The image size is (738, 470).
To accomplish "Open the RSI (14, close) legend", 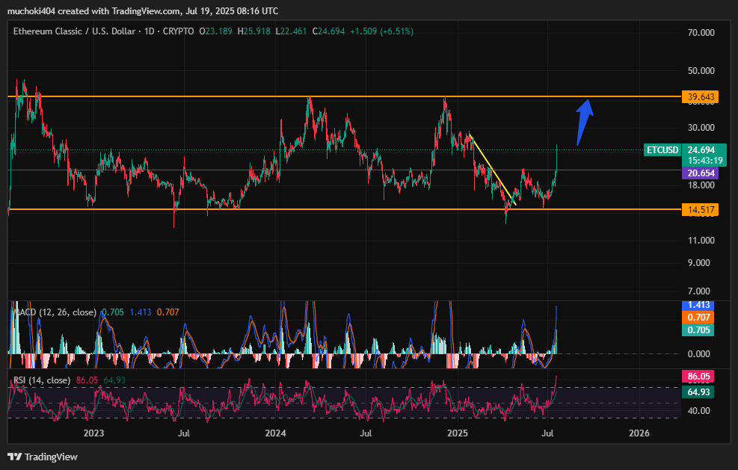I will [42, 380].
